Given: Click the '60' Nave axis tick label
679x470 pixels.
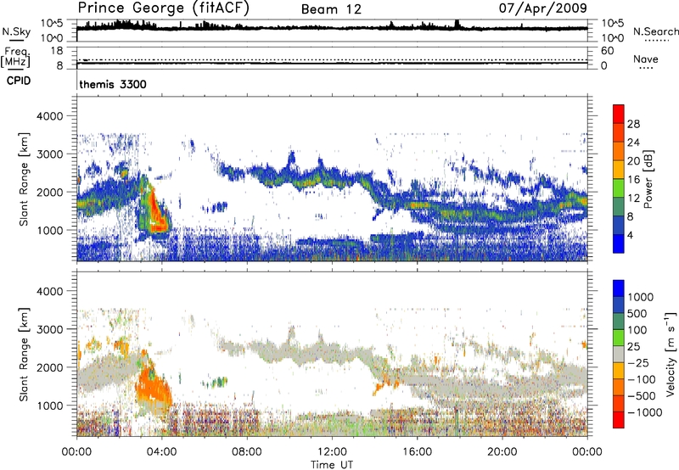Looking at the screenshot, I should (x=607, y=51).
